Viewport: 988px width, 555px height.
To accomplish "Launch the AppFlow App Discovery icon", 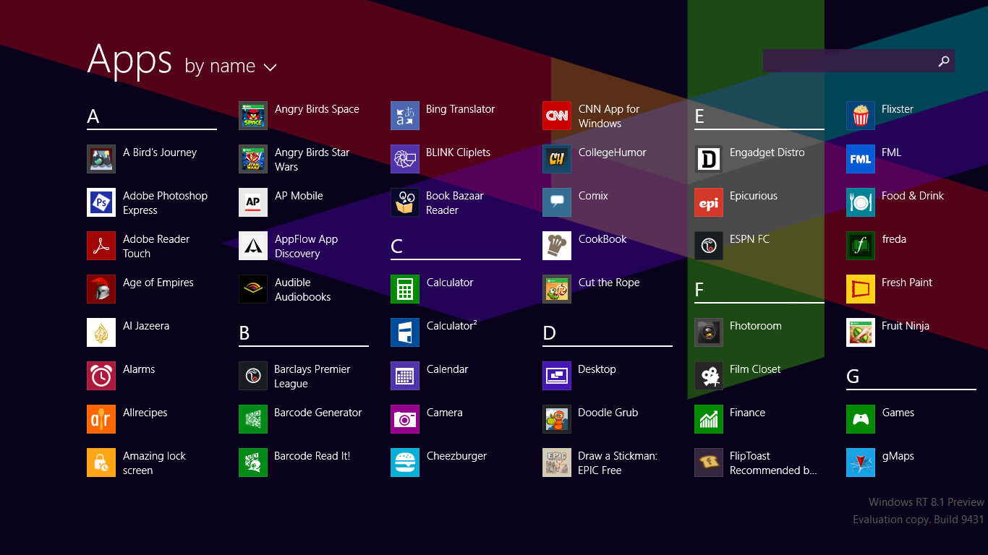I will (253, 246).
